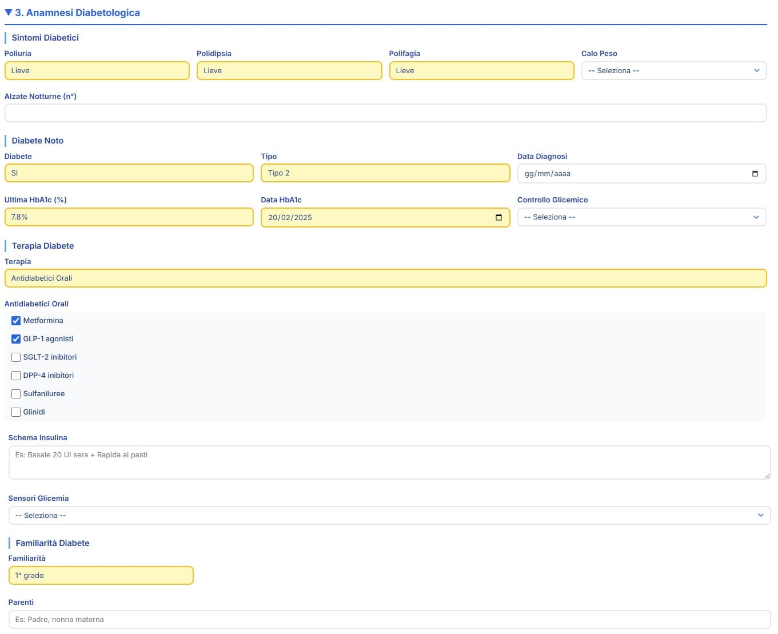The image size is (778, 634).
Task: Click the Parenti text field
Action: tap(389, 620)
